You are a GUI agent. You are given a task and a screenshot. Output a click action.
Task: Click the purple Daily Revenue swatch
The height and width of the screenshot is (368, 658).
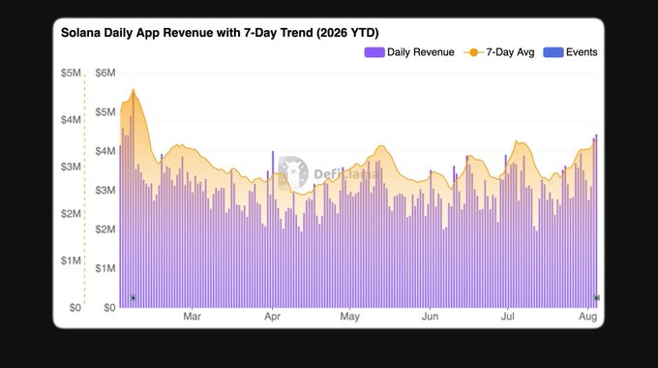pos(374,52)
